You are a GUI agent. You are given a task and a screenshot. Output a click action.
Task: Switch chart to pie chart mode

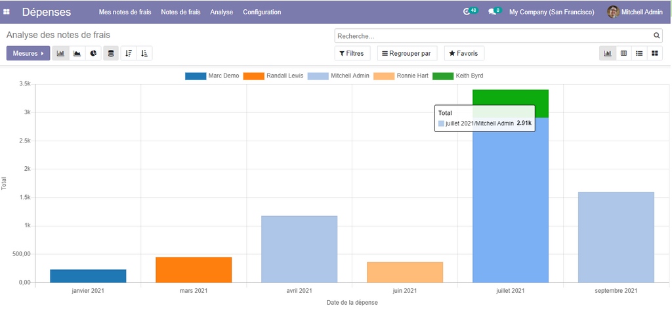point(94,53)
